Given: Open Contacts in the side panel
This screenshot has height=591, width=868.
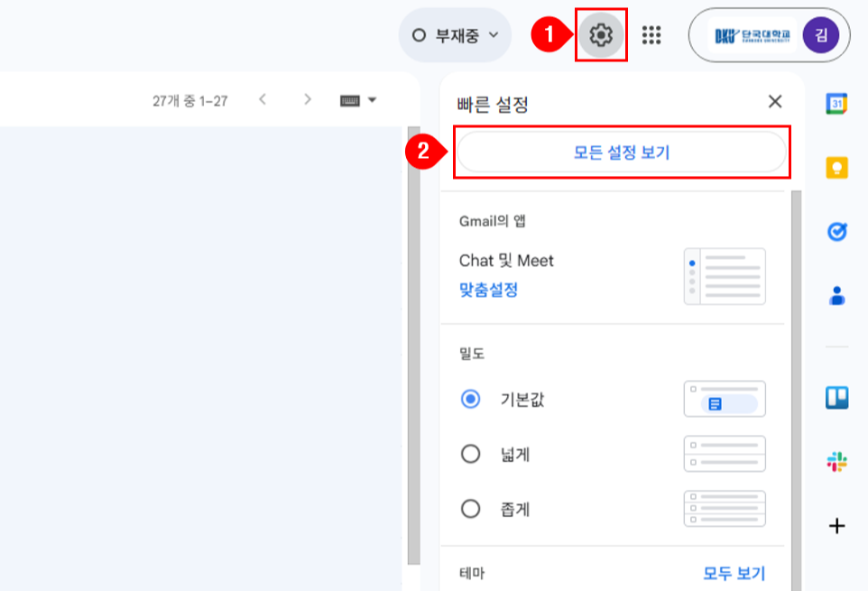Looking at the screenshot, I should pos(836,295).
